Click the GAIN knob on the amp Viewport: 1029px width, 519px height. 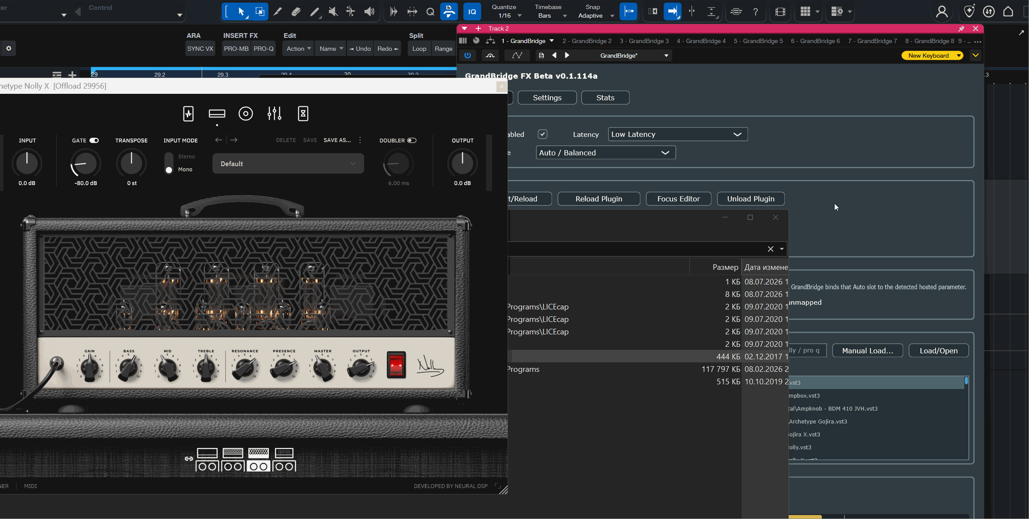coord(90,368)
